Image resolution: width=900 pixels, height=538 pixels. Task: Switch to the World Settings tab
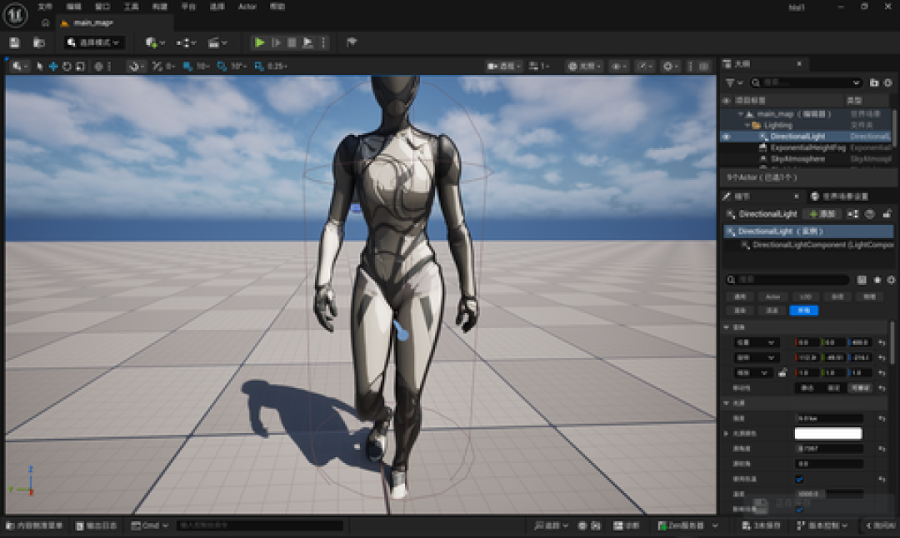(x=840, y=197)
